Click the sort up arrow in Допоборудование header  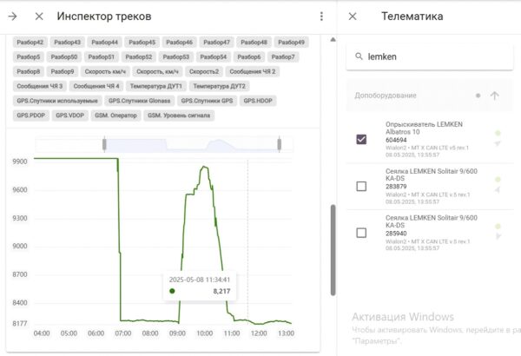click(495, 96)
